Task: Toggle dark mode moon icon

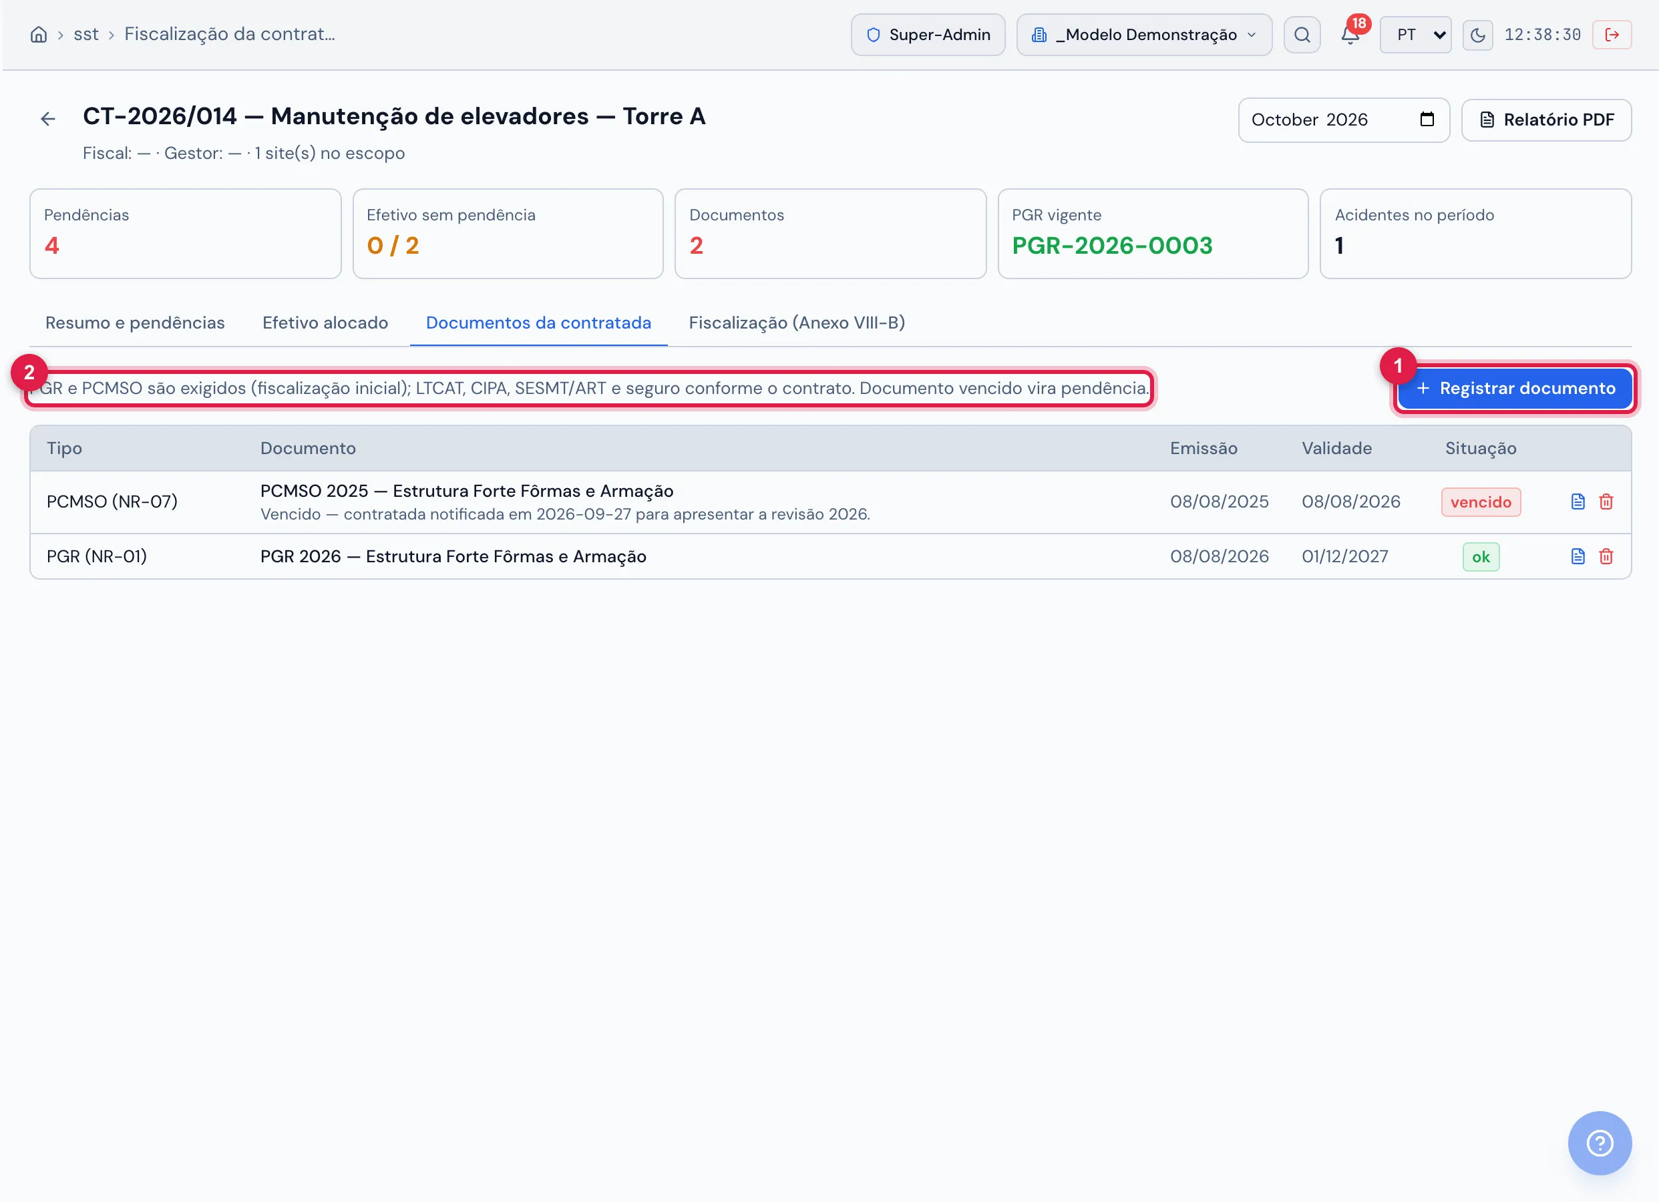Action: tap(1477, 34)
